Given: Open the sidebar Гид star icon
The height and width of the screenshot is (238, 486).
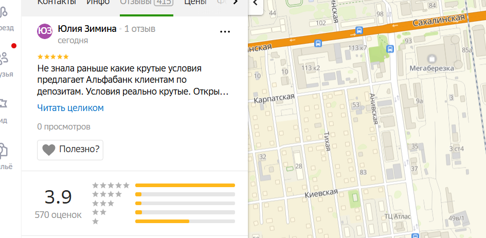Looking at the screenshot, I should (x=4, y=104).
